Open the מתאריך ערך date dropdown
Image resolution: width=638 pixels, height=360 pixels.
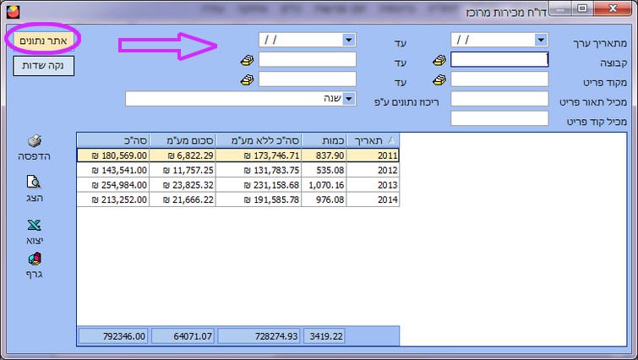(x=541, y=40)
